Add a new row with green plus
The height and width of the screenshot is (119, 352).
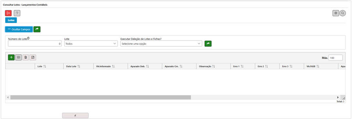(x=11, y=57)
